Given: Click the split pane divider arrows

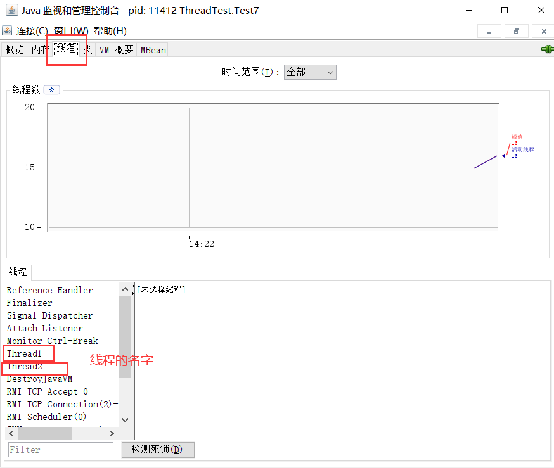Looking at the screenshot, I should (x=134, y=289).
